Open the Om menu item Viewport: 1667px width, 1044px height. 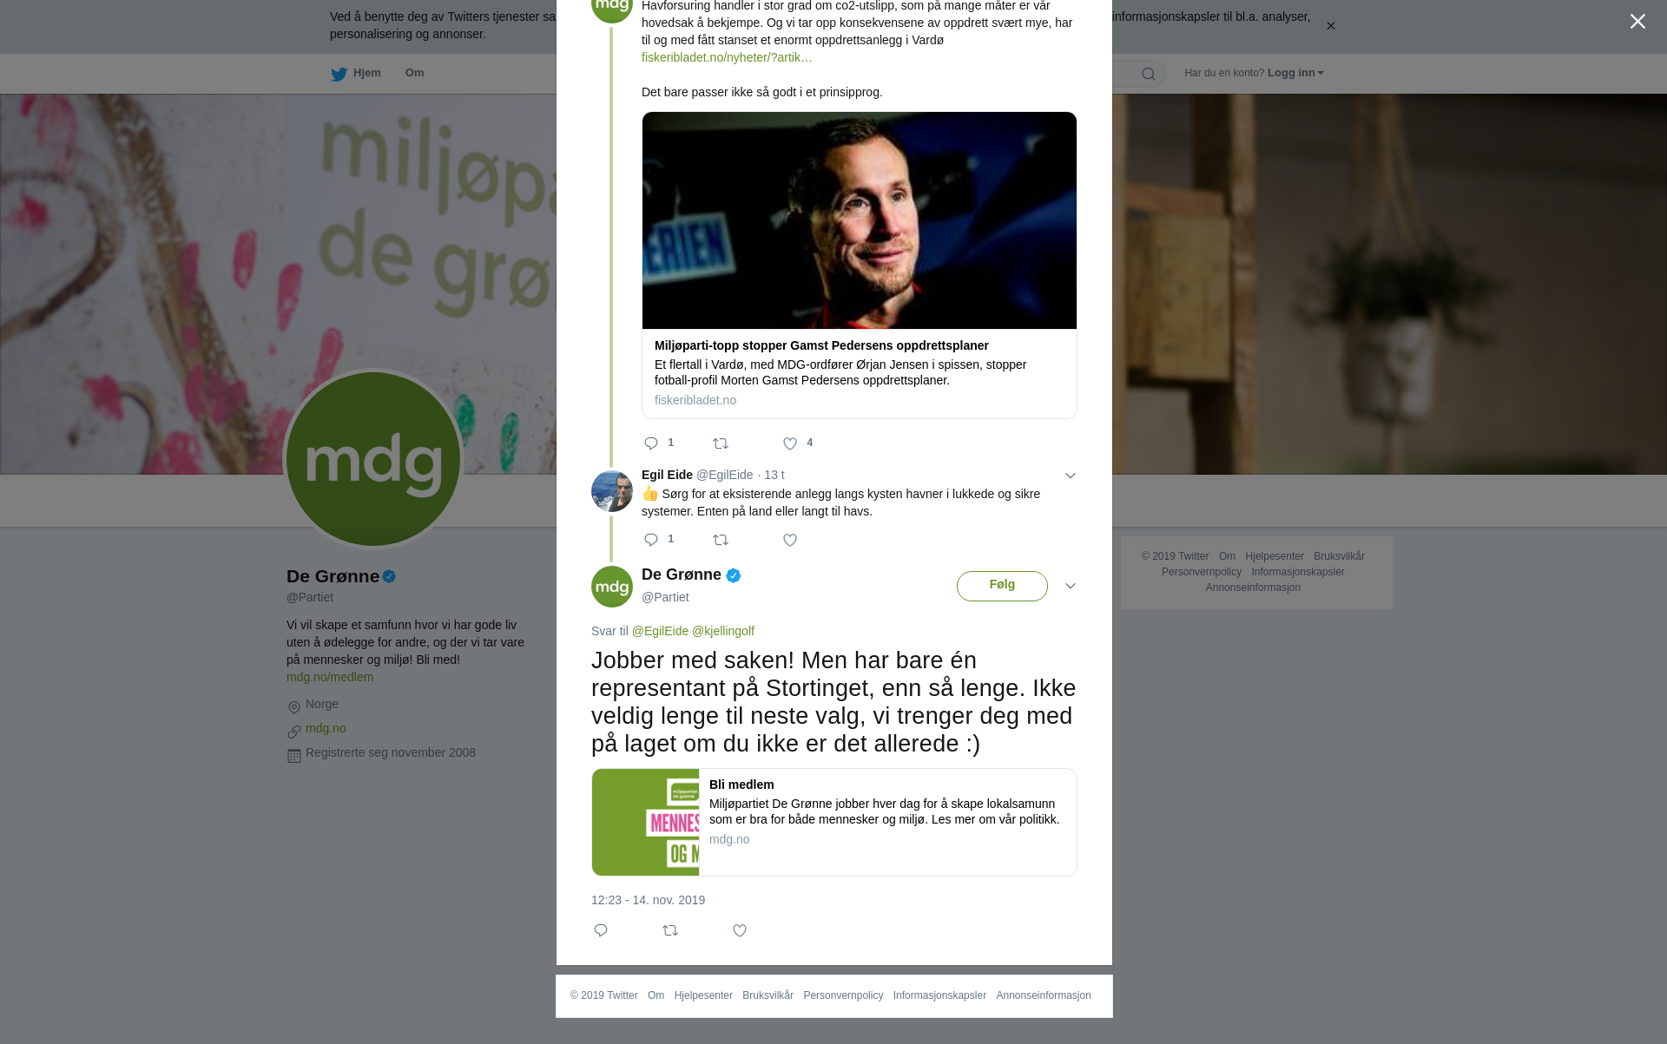[x=414, y=73]
